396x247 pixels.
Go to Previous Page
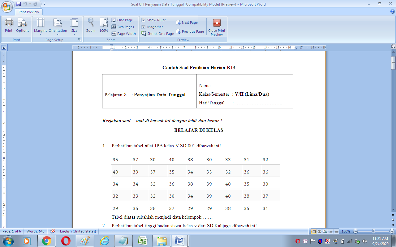190,31
